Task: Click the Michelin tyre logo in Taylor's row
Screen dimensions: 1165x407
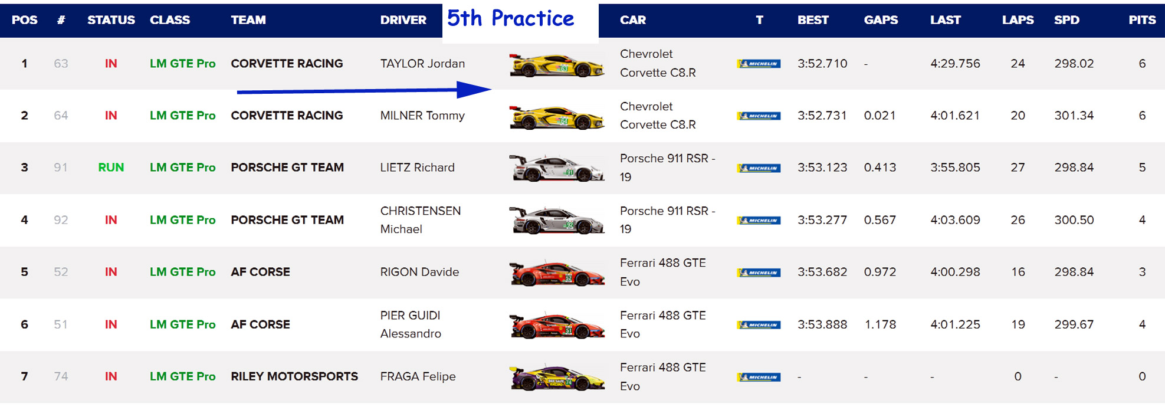Action: [759, 64]
